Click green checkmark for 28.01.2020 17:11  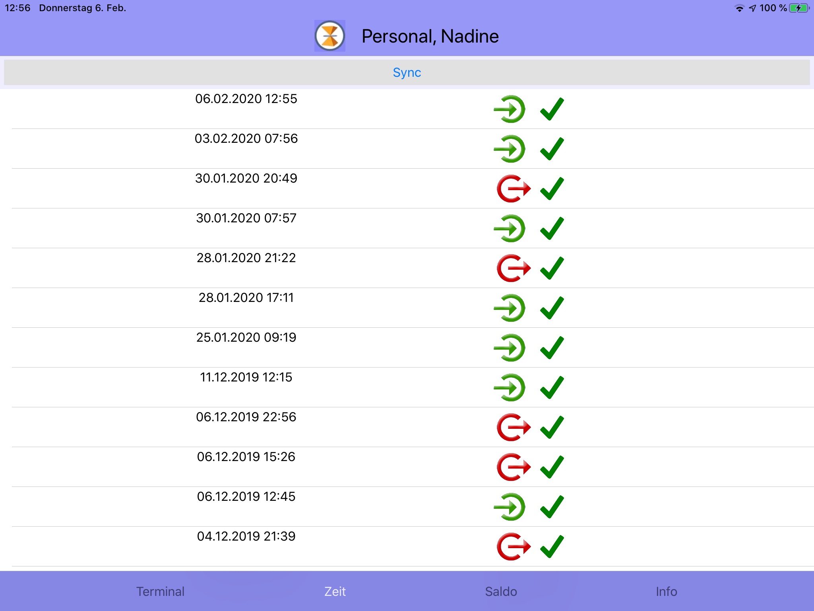pos(552,308)
